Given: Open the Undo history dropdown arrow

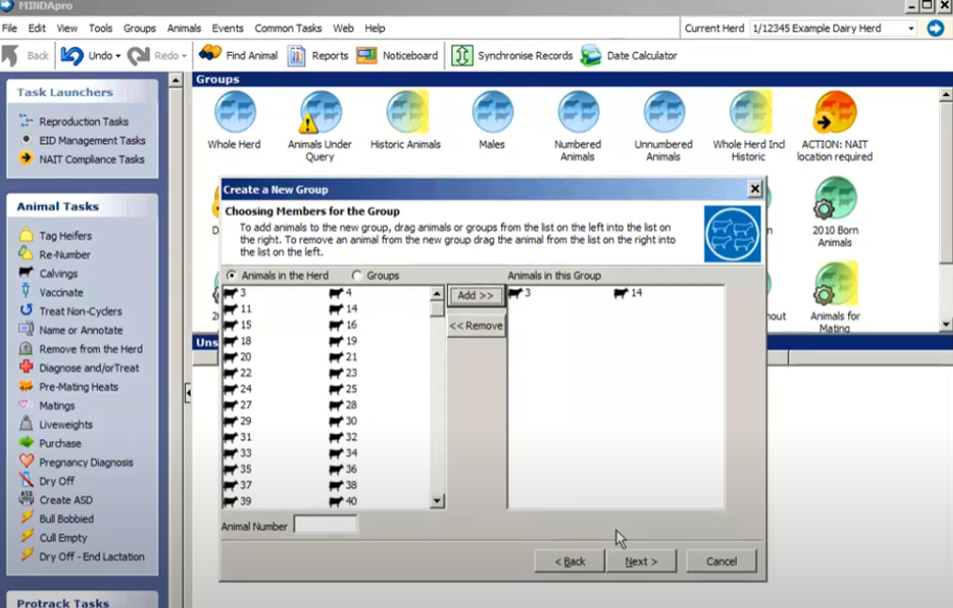Looking at the screenshot, I should pos(118,56).
